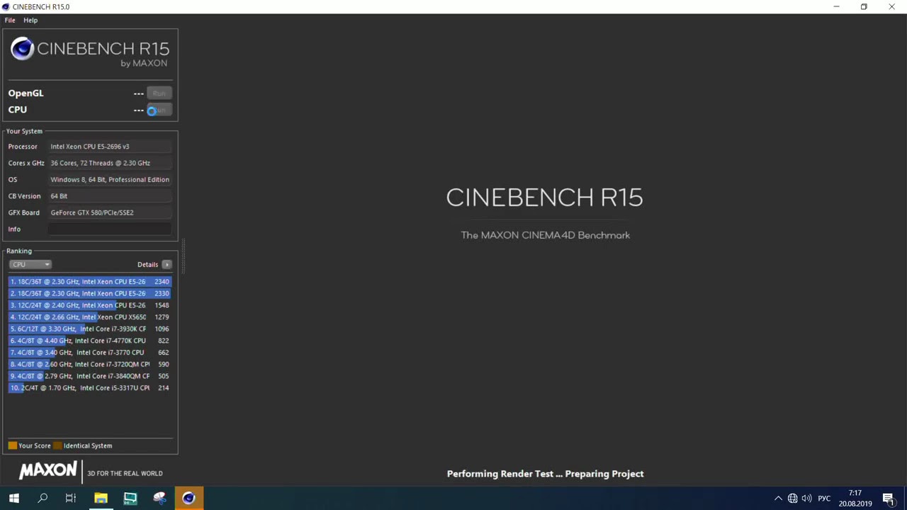Open the volume tray icon
907x510 pixels.
tap(806, 499)
